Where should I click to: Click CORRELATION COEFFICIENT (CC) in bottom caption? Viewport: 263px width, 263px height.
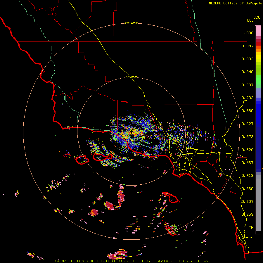coord(92,261)
